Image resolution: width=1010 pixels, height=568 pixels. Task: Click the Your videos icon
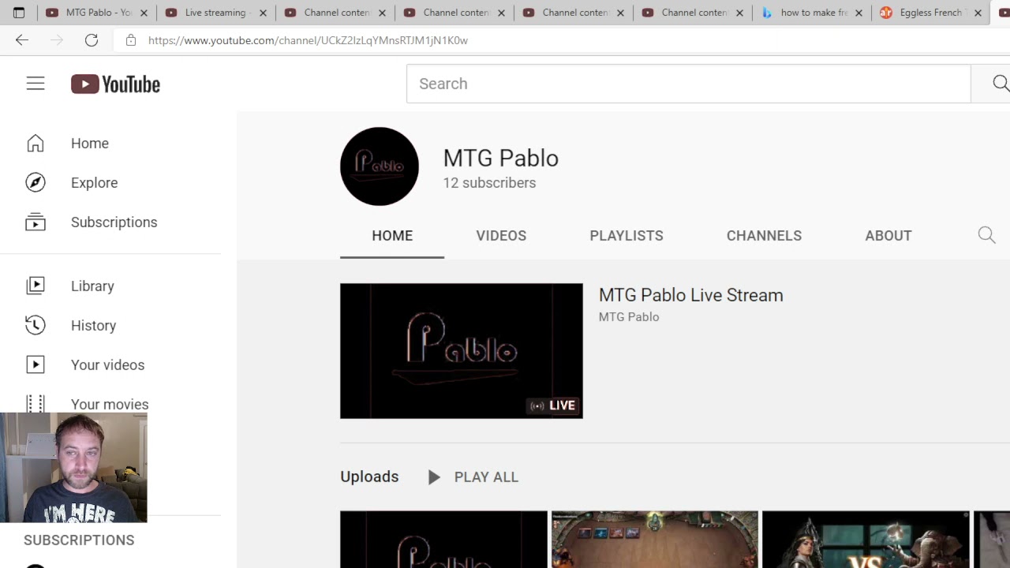(x=36, y=364)
